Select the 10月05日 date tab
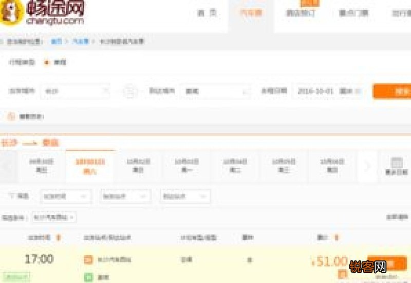This screenshot has width=411, height=283. coord(284,166)
